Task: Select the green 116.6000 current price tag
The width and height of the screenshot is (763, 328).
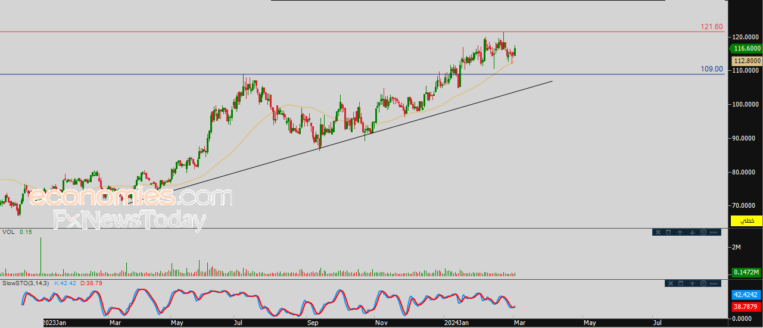Action: [x=746, y=49]
